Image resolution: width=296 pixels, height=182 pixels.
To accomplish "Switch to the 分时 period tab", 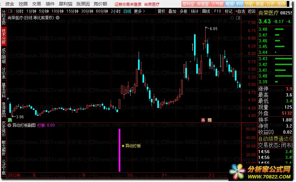I will click(19, 11).
